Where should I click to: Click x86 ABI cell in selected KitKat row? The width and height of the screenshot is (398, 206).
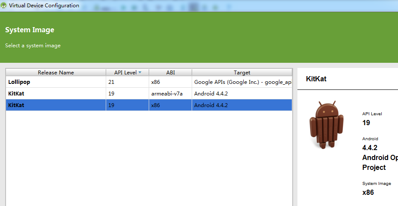171,105
